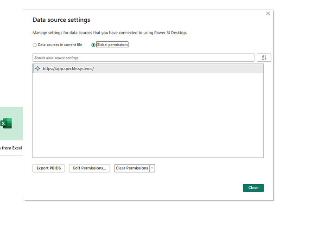Click the green Close button
This screenshot has width=317, height=232.
tap(254, 188)
